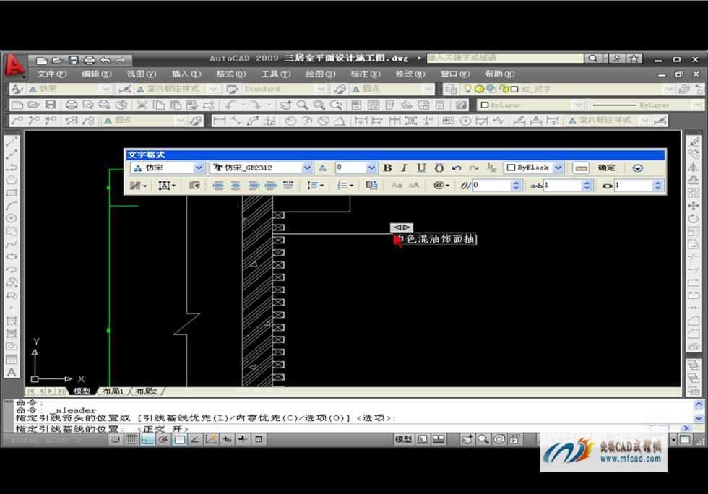The height and width of the screenshot is (494, 708).
Task: Select the Circle draw tool
Action: pyautogui.click(x=12, y=219)
